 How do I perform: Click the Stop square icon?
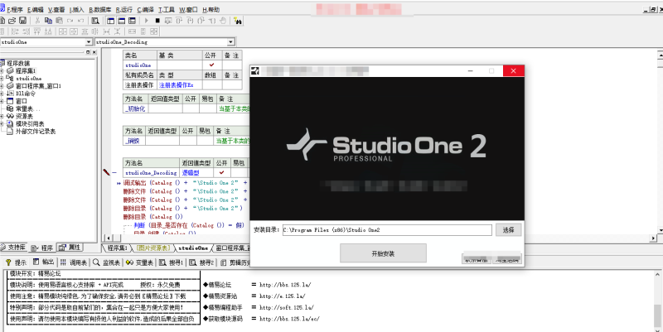157,20
